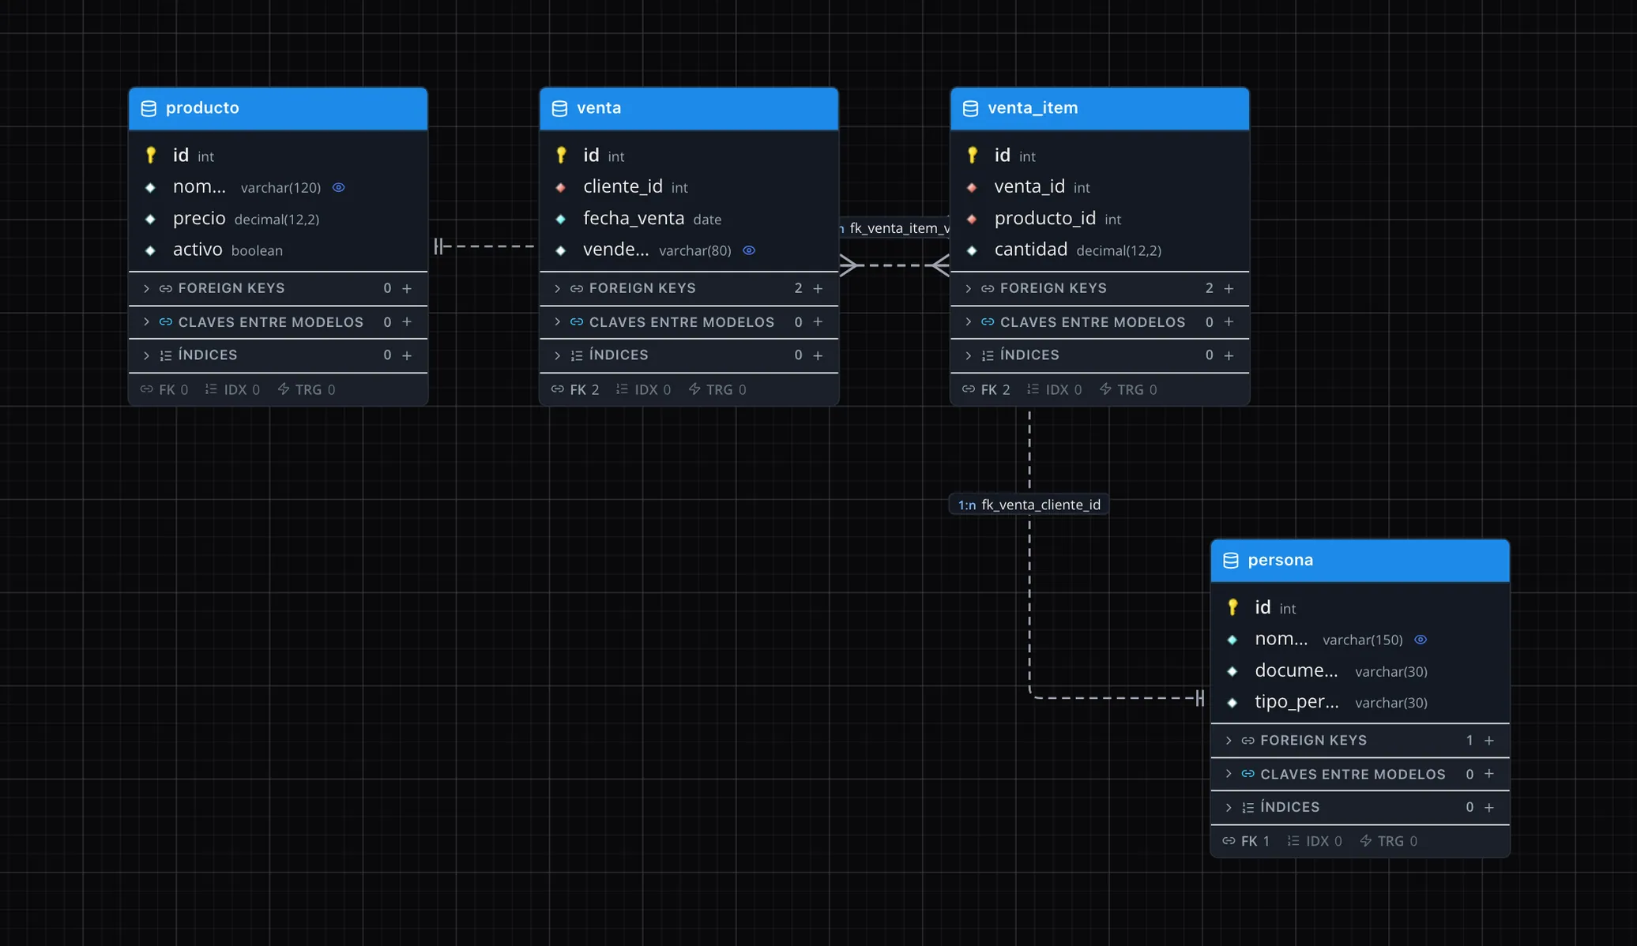Click the diamond icon beside tipo_per...
The width and height of the screenshot is (1637, 946).
coord(1232,703)
